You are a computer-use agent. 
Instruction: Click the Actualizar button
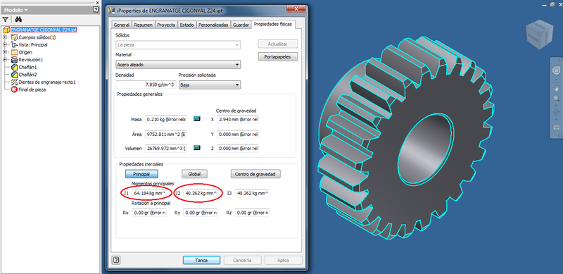[277, 44]
